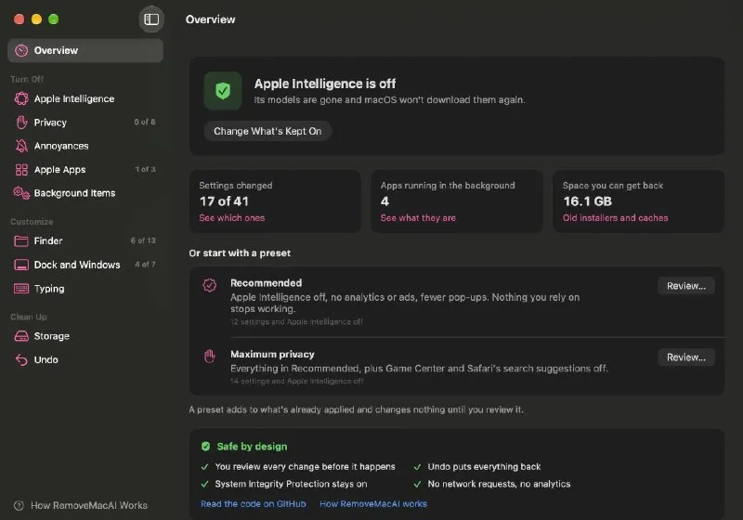This screenshot has width=743, height=520.
Task: Select Apple Intelligence in the sidebar
Action: click(85, 98)
